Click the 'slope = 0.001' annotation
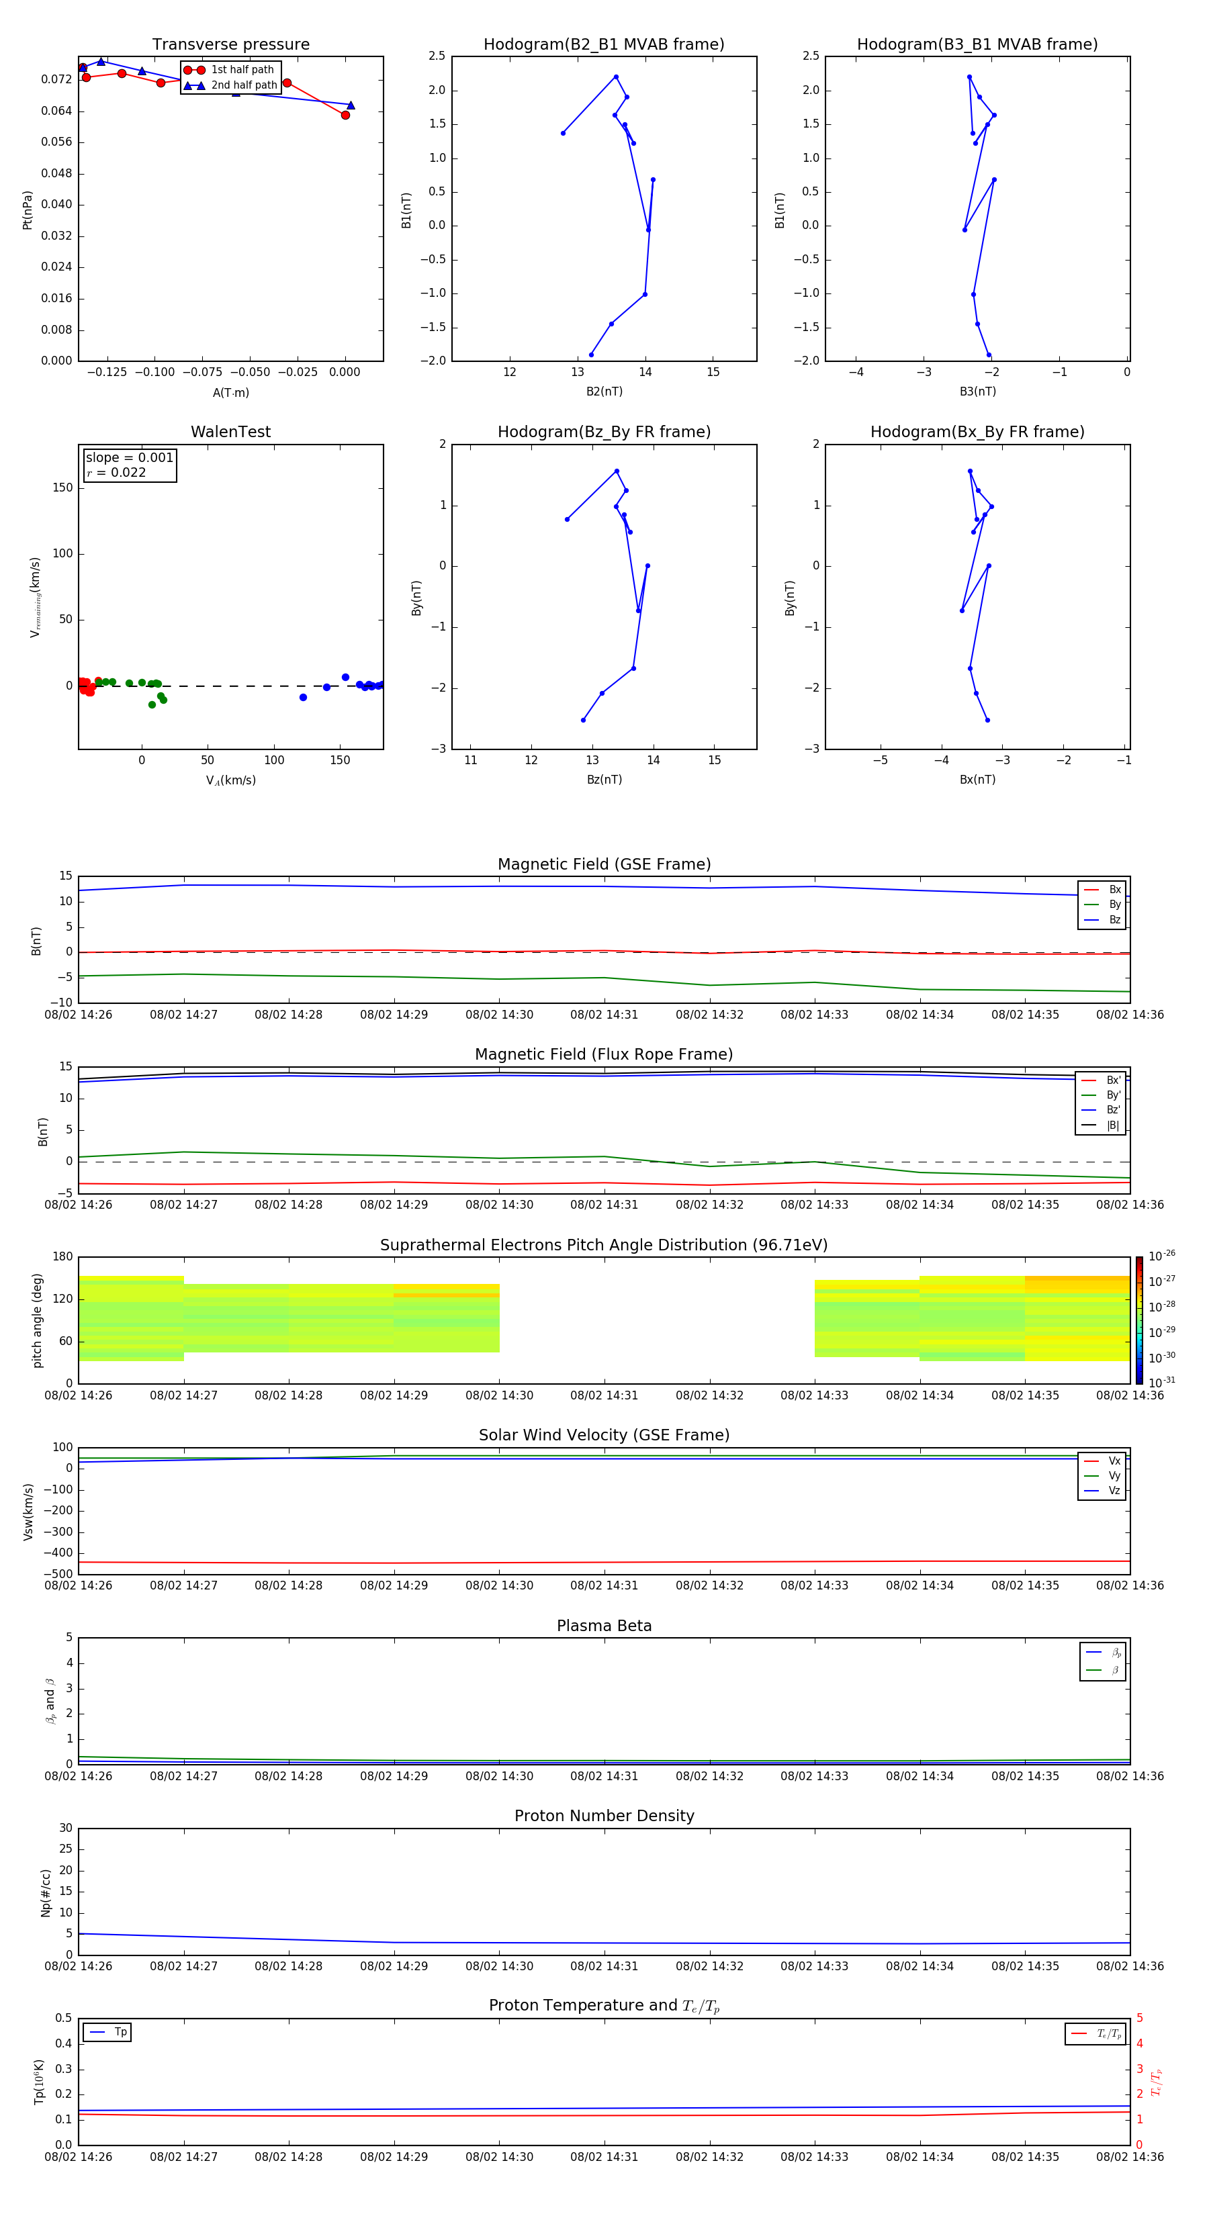Viewport: 1209px width, 2216px height. point(129,458)
